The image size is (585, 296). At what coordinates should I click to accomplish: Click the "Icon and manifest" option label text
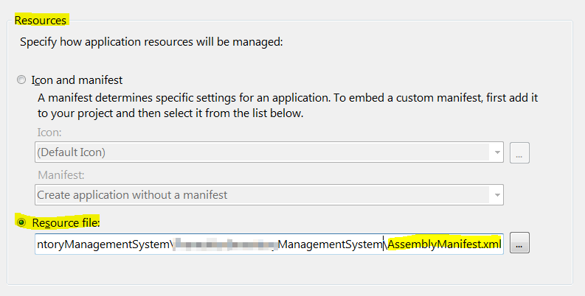(77, 80)
